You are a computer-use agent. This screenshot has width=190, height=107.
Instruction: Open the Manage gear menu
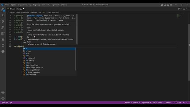coord(3,98)
